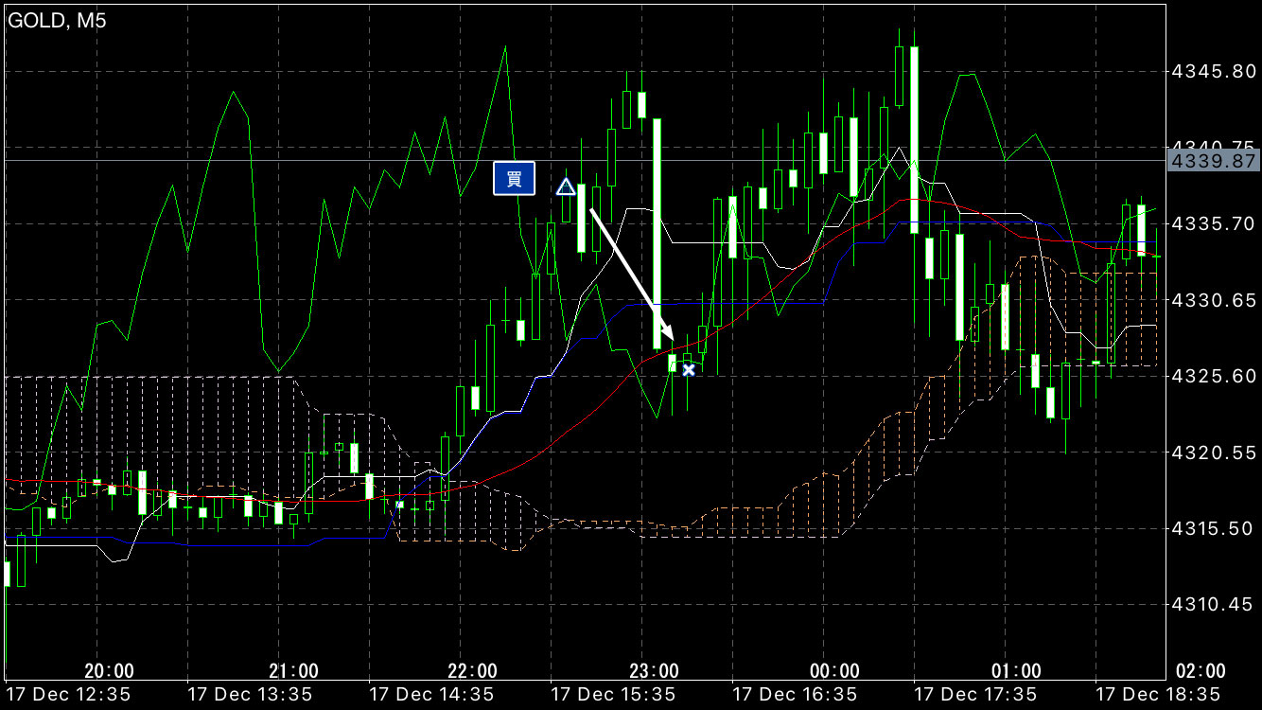This screenshot has height=710, width=1262.
Task: Click the 4330.65 price level label
Action: [1215, 300]
